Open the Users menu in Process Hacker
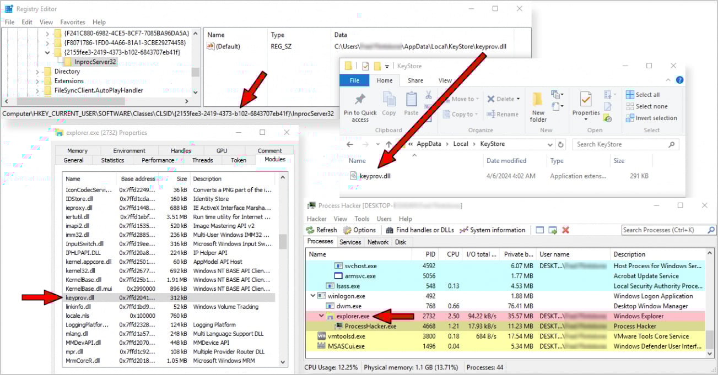The height and width of the screenshot is (375, 718). 384,219
